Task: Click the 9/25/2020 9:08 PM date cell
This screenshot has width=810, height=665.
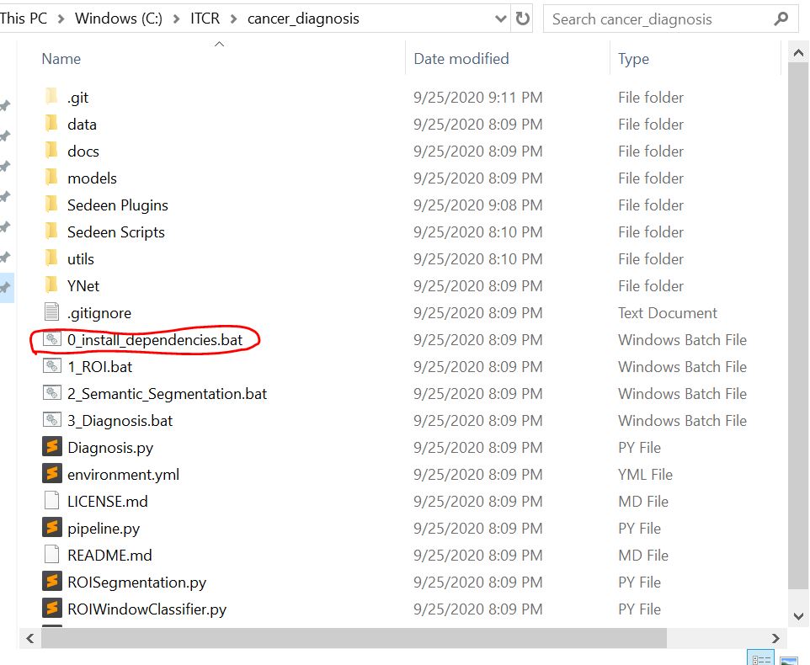Action: 478,205
